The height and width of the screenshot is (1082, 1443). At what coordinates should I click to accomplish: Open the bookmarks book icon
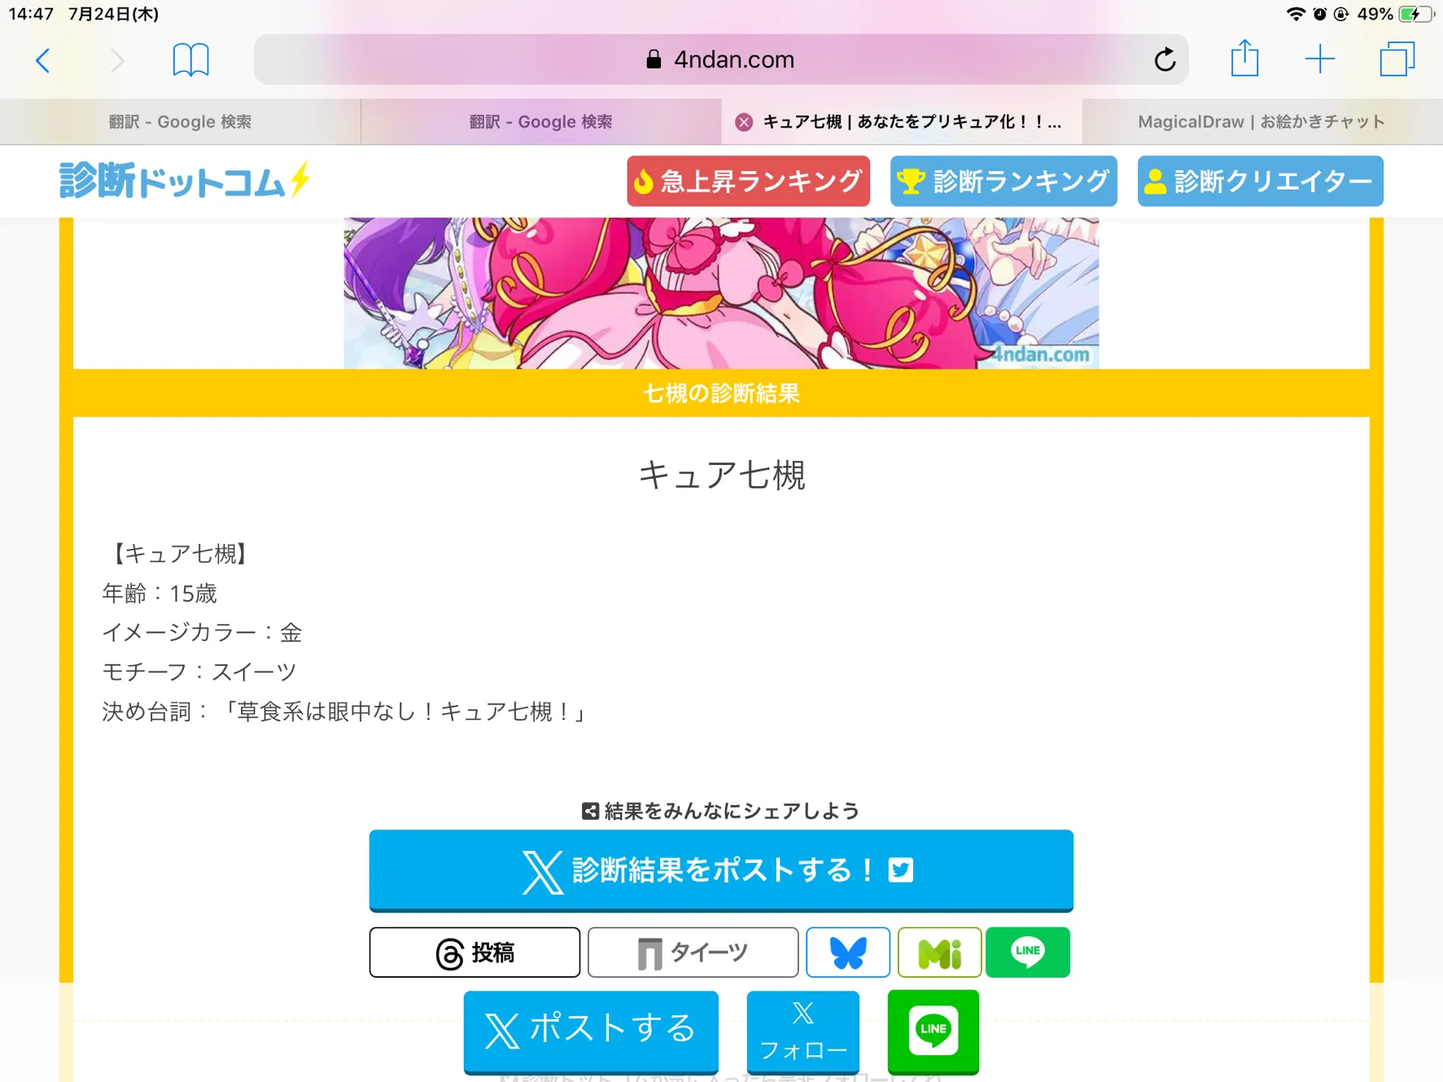pos(190,59)
